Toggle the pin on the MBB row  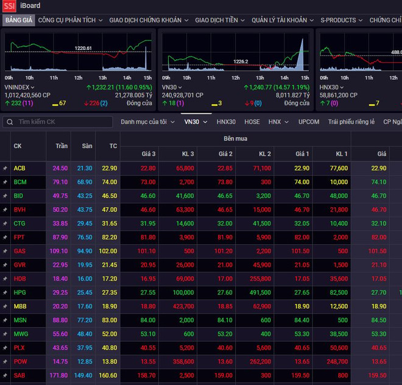click(5, 306)
